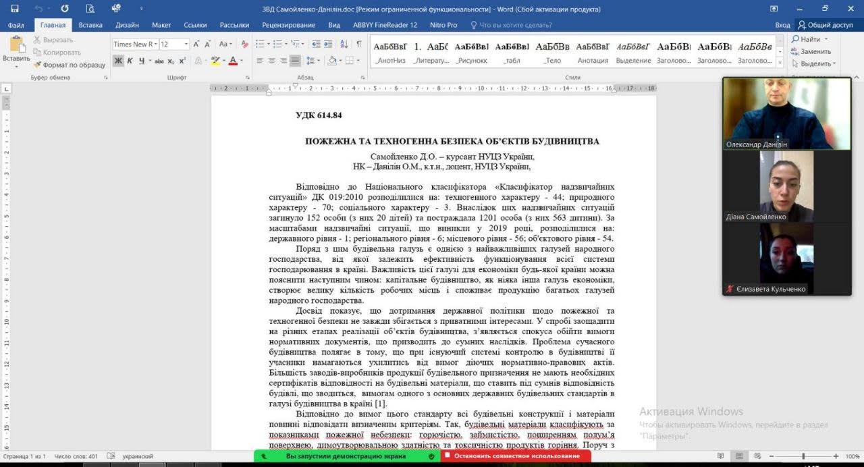Click Олександр Данілін video thumbnail

click(x=786, y=113)
